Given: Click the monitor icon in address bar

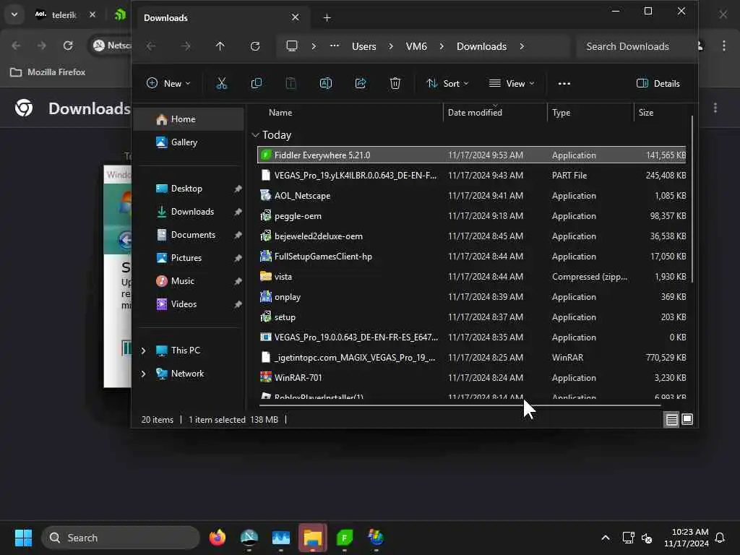Looking at the screenshot, I should coord(292,46).
